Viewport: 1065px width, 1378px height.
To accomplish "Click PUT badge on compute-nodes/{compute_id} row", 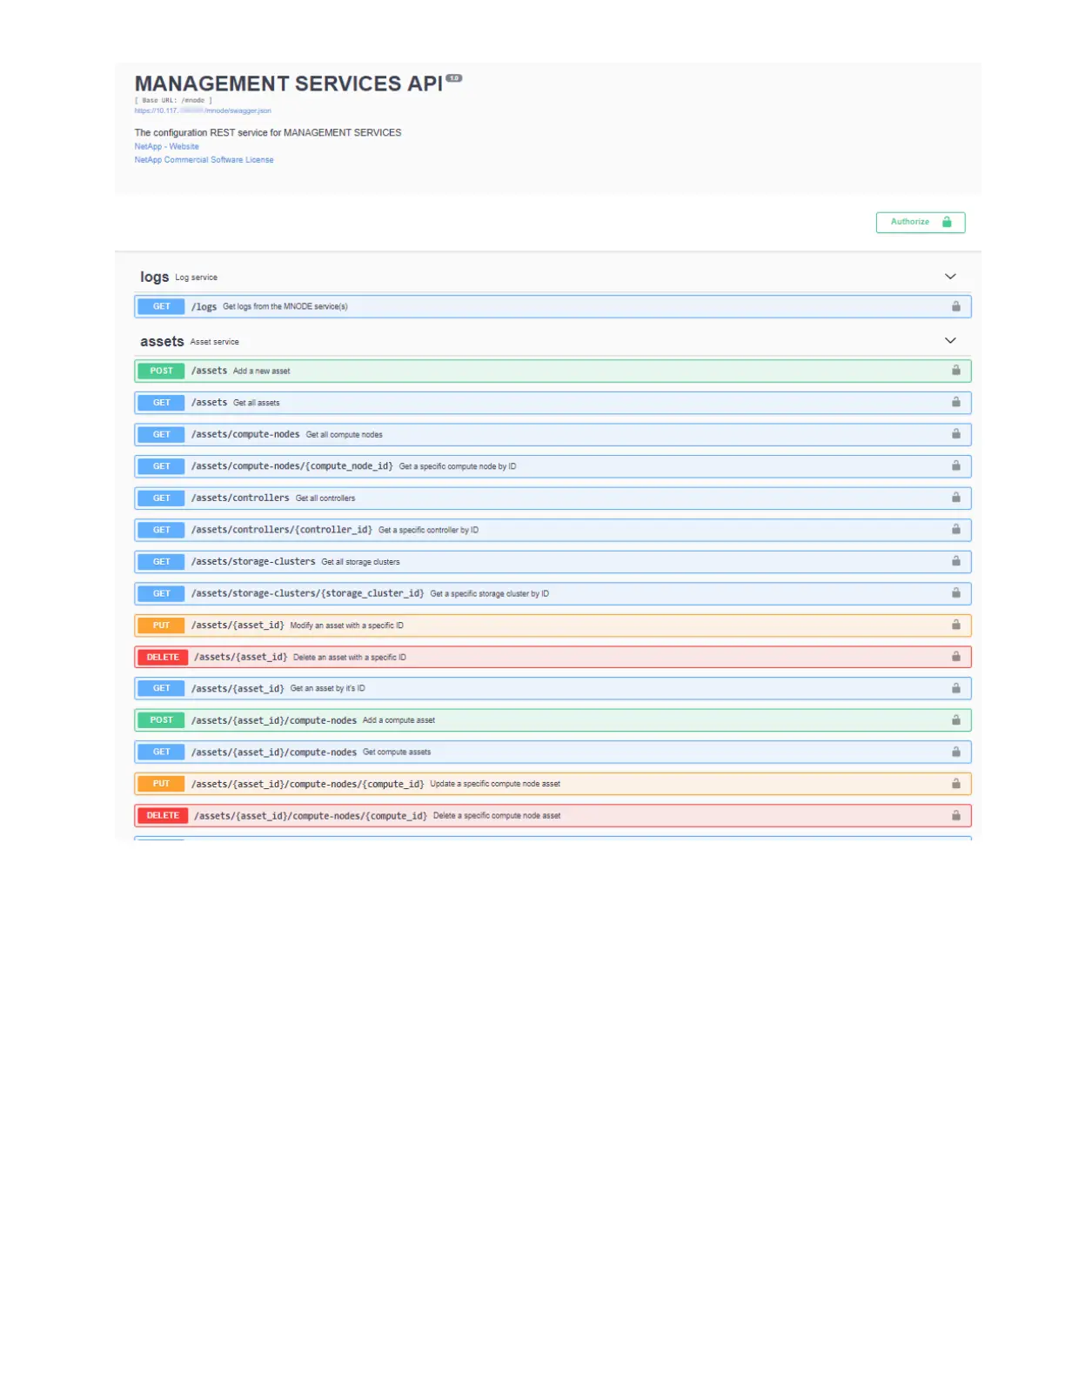I will click(161, 784).
